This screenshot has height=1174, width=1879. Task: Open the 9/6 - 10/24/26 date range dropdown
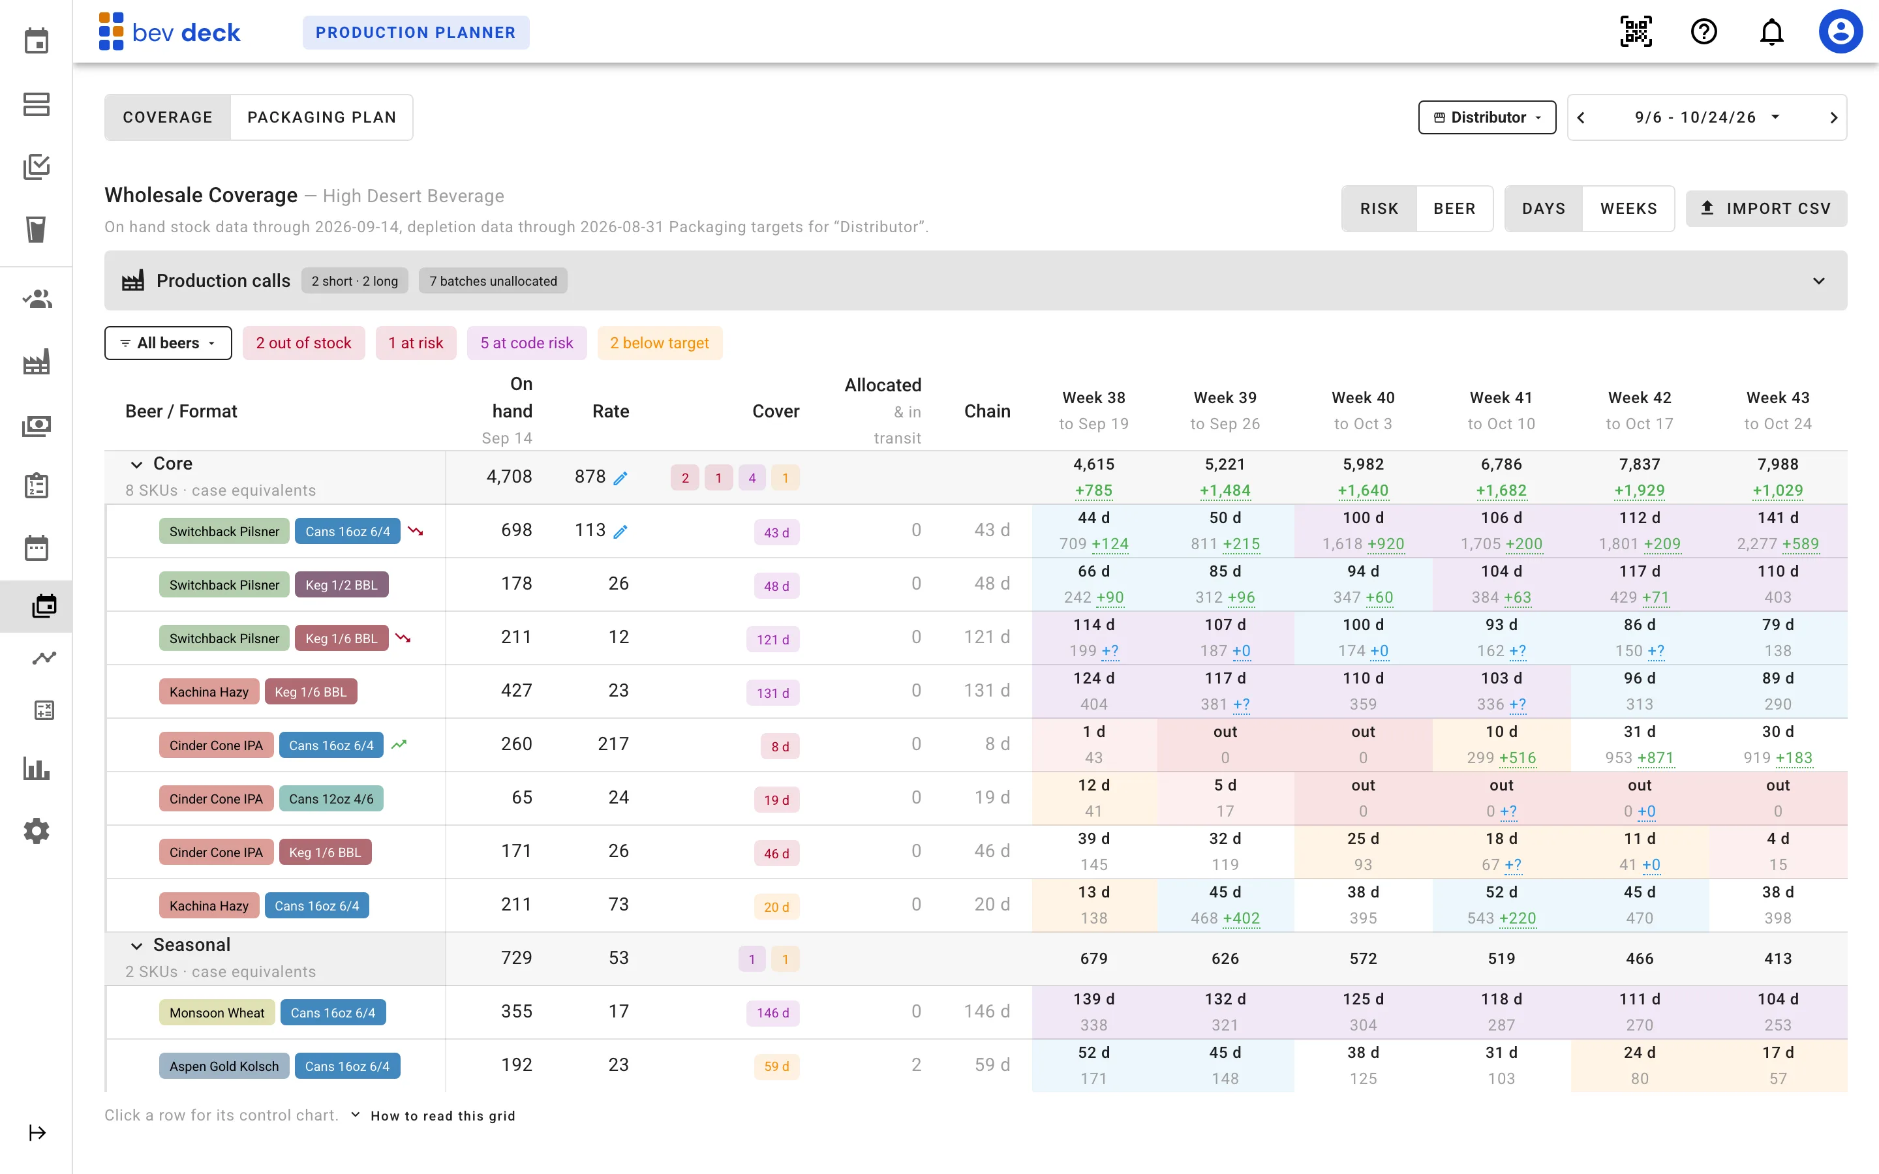[x=1707, y=117]
